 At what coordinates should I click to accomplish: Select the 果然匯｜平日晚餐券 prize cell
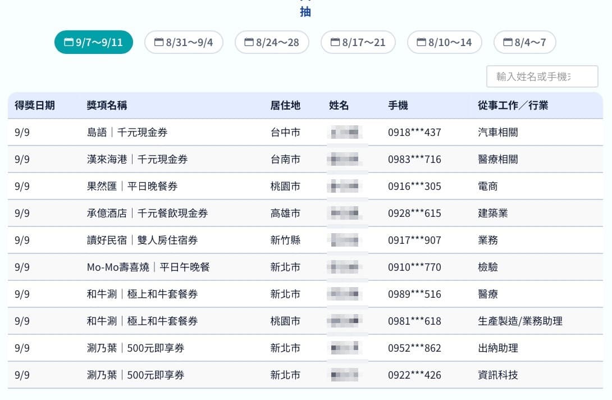pos(133,187)
